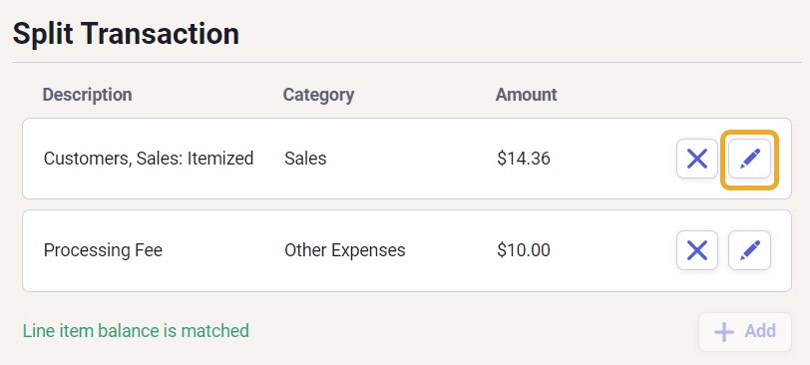The width and height of the screenshot is (810, 365).
Task: Click the Other Expenses category value
Action: coord(345,250)
